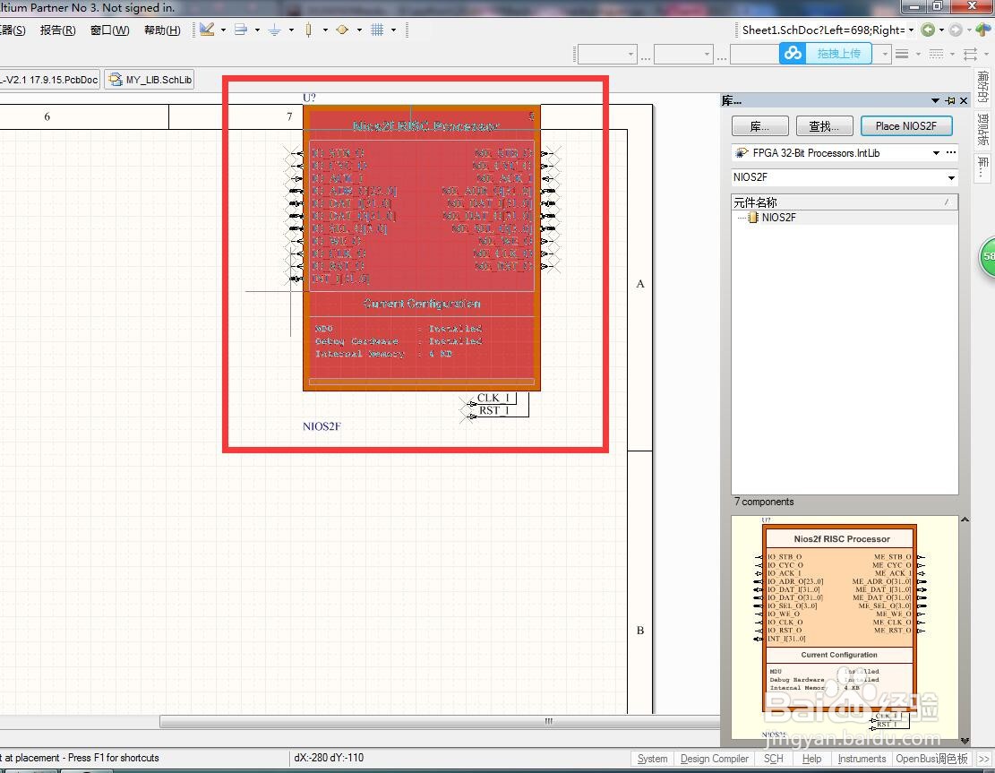Open the NIOS2F filter dropdown
This screenshot has height=773, width=995.
[x=951, y=177]
